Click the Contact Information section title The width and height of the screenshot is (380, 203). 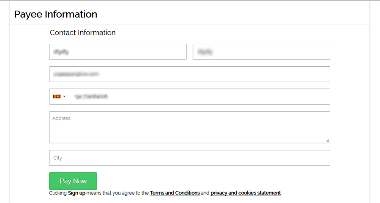click(83, 32)
